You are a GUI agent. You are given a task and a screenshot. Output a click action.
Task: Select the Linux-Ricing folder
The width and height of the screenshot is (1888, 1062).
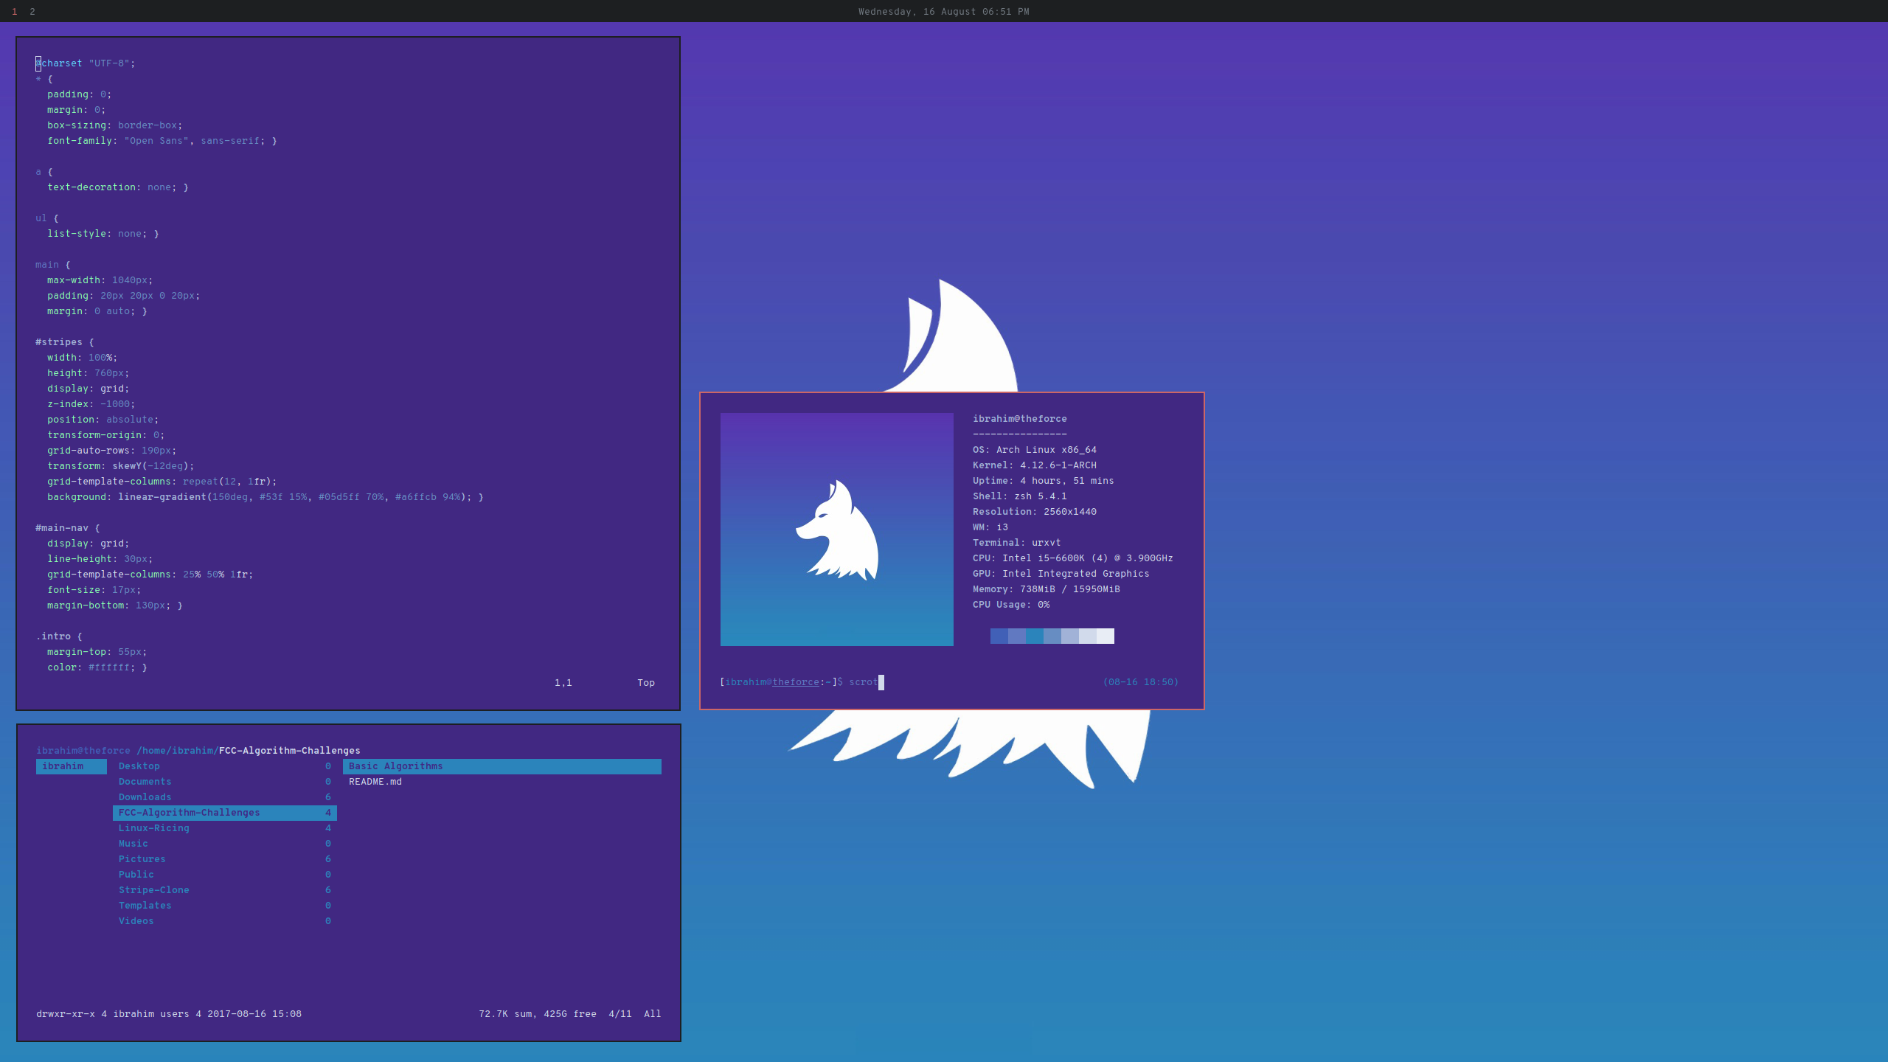click(154, 828)
